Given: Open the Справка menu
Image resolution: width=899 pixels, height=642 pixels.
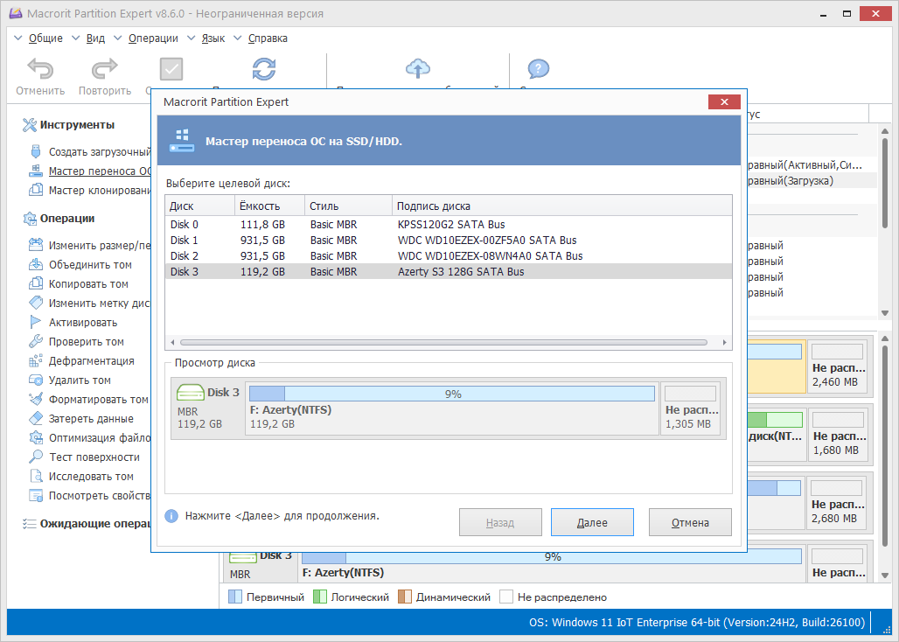Looking at the screenshot, I should pos(268,38).
